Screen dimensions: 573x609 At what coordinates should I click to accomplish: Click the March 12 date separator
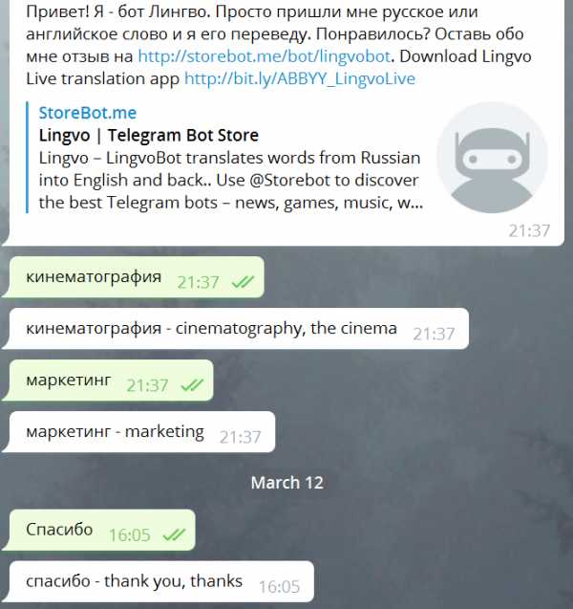(x=287, y=483)
